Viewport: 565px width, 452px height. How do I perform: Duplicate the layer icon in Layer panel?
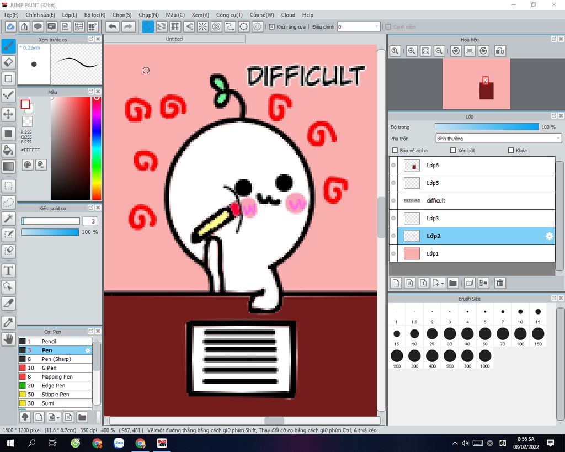coord(470,283)
